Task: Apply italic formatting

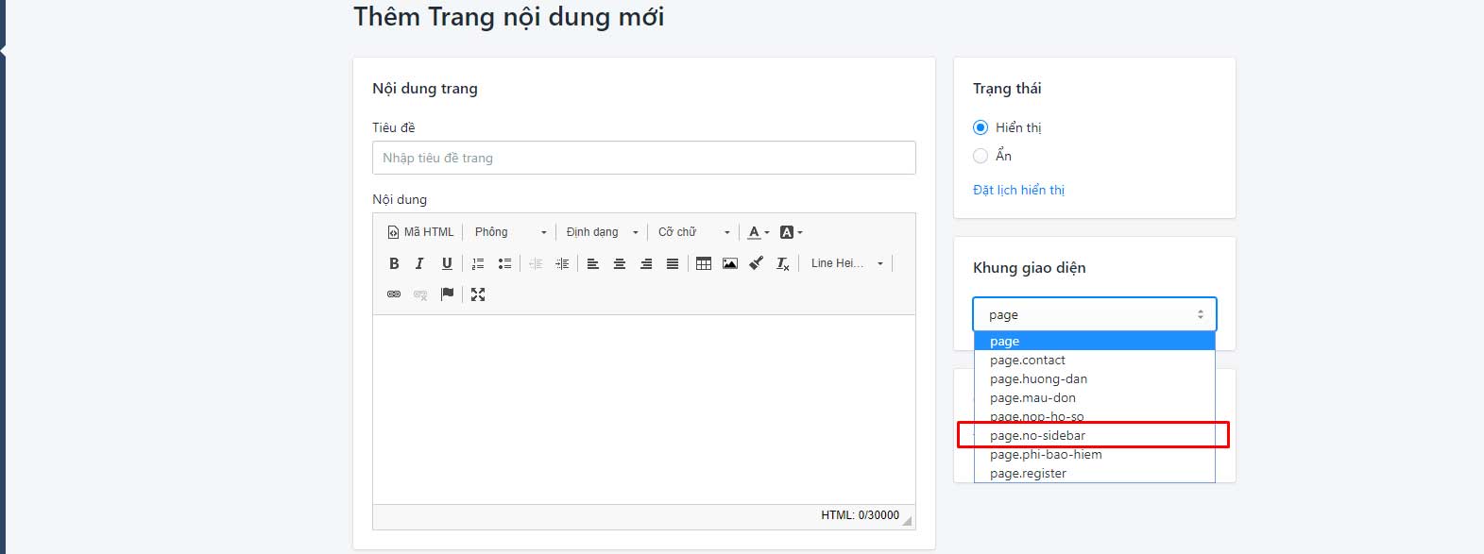Action: [x=419, y=263]
